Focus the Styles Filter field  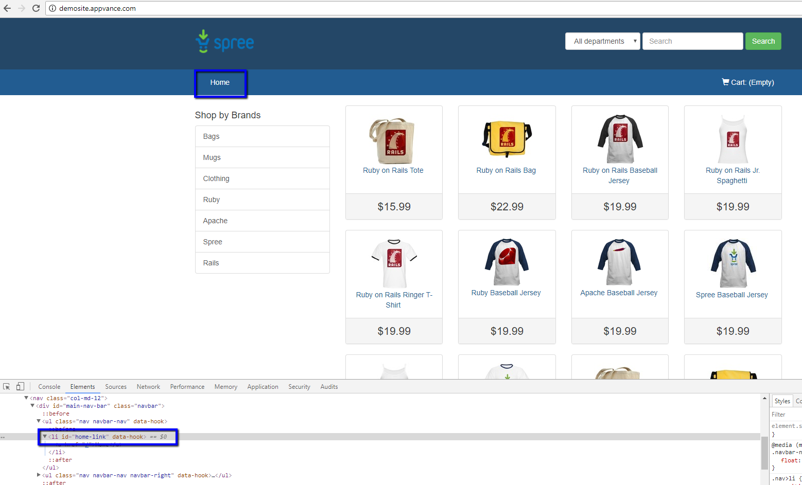coord(786,415)
